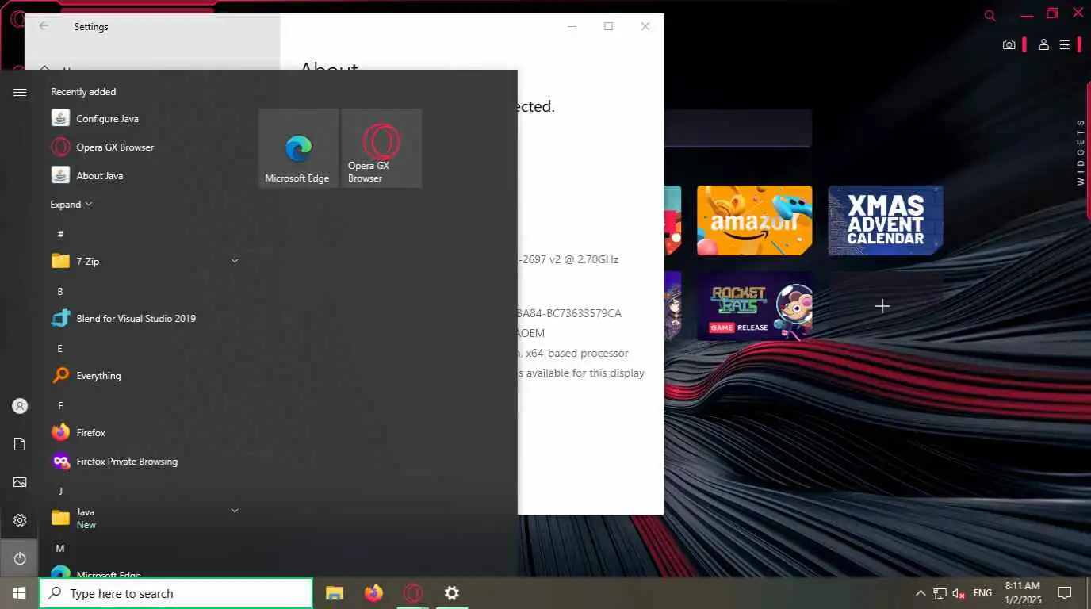Open the user account icon in Start
The width and height of the screenshot is (1091, 609).
[x=20, y=406]
